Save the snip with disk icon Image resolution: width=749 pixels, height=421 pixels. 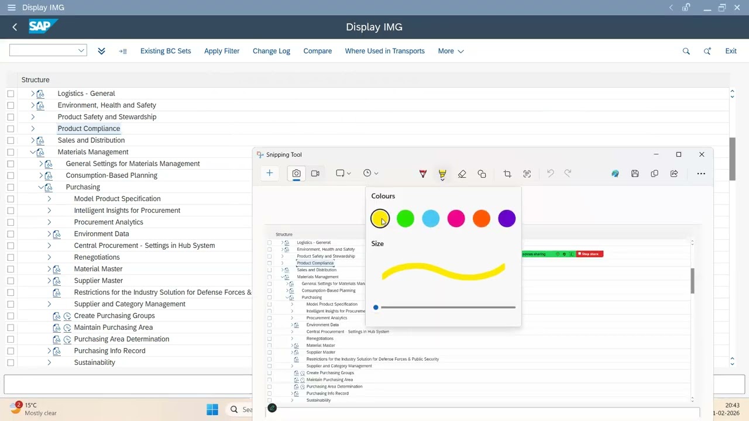(x=635, y=174)
